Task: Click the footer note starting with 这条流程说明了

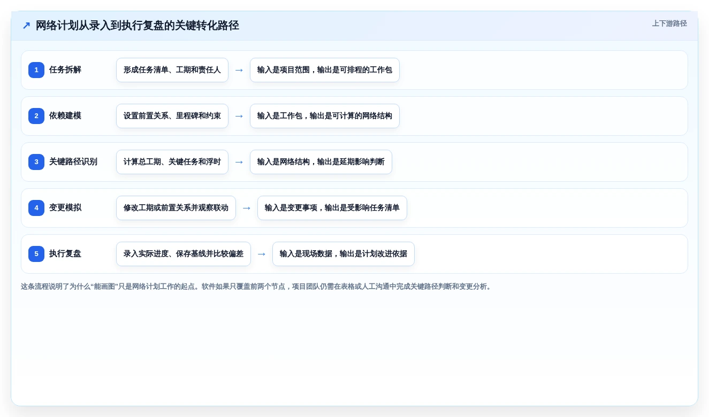Action: click(257, 287)
